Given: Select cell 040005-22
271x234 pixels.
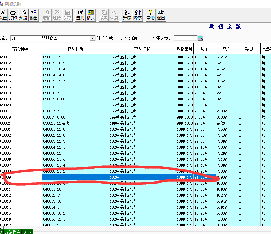Looking at the screenshot, I should [75, 153].
